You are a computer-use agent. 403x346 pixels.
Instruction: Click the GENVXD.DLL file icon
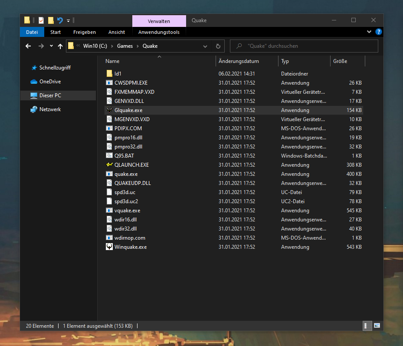109,101
